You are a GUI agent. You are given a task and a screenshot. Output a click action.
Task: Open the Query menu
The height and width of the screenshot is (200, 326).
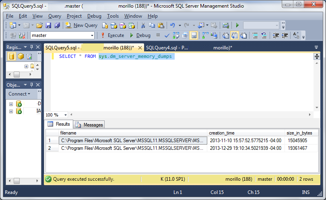pyautogui.click(x=55, y=16)
